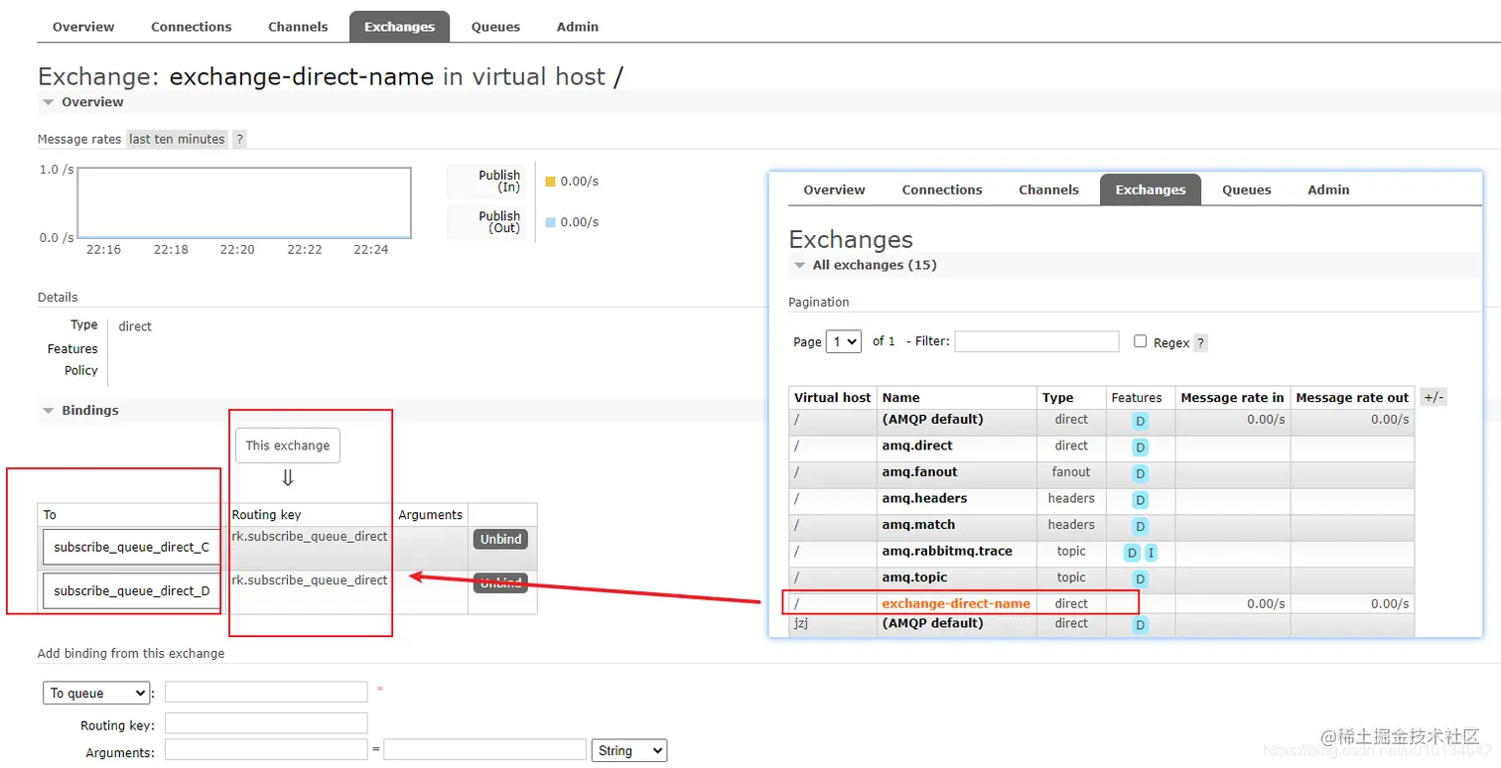Open the (AMQP default) exchange in host /
The height and width of the screenshot is (768, 1501).
(932, 420)
